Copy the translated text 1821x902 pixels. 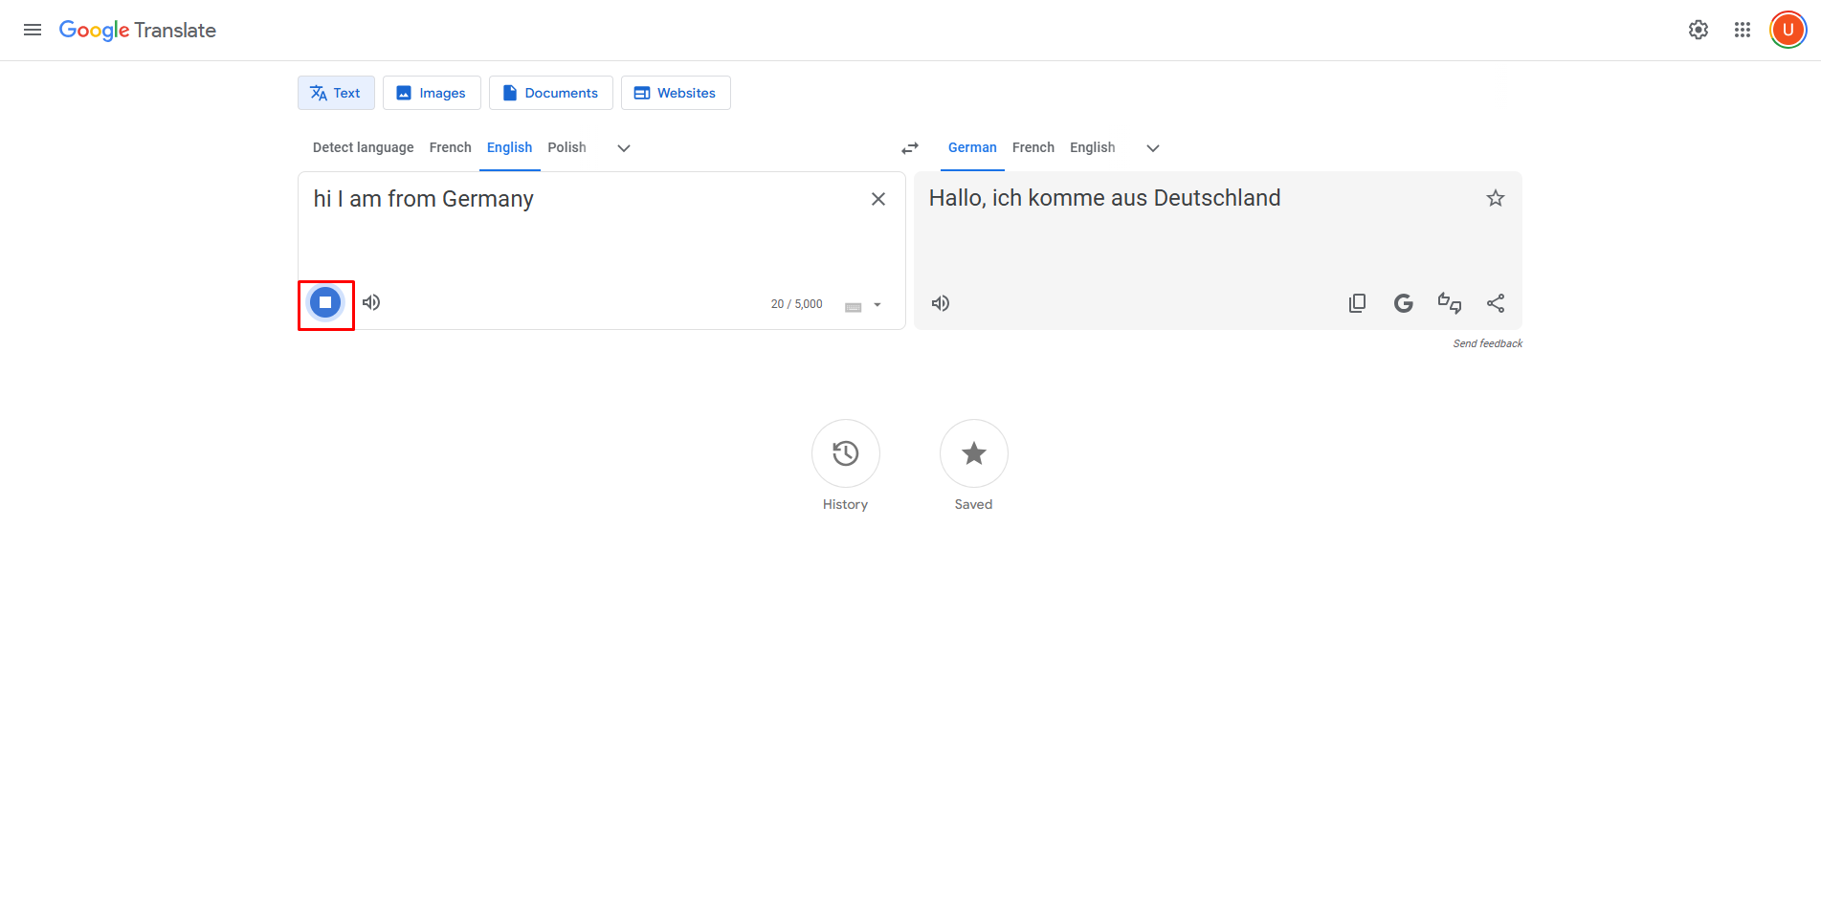(x=1357, y=302)
